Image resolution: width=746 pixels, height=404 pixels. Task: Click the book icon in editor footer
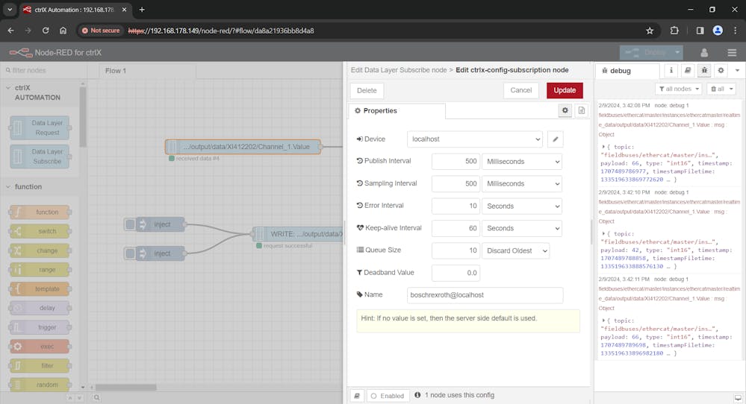(x=357, y=395)
